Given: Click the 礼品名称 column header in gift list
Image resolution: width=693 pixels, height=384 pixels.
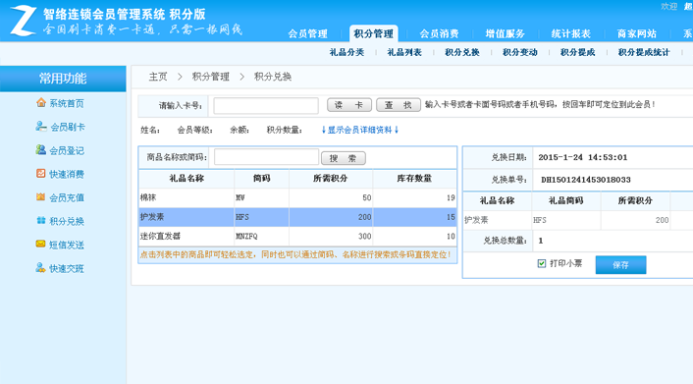Looking at the screenshot, I should coord(187,179).
